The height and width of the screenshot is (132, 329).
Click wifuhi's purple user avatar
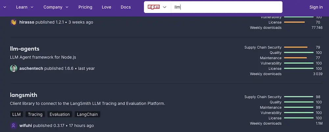coord(13,125)
